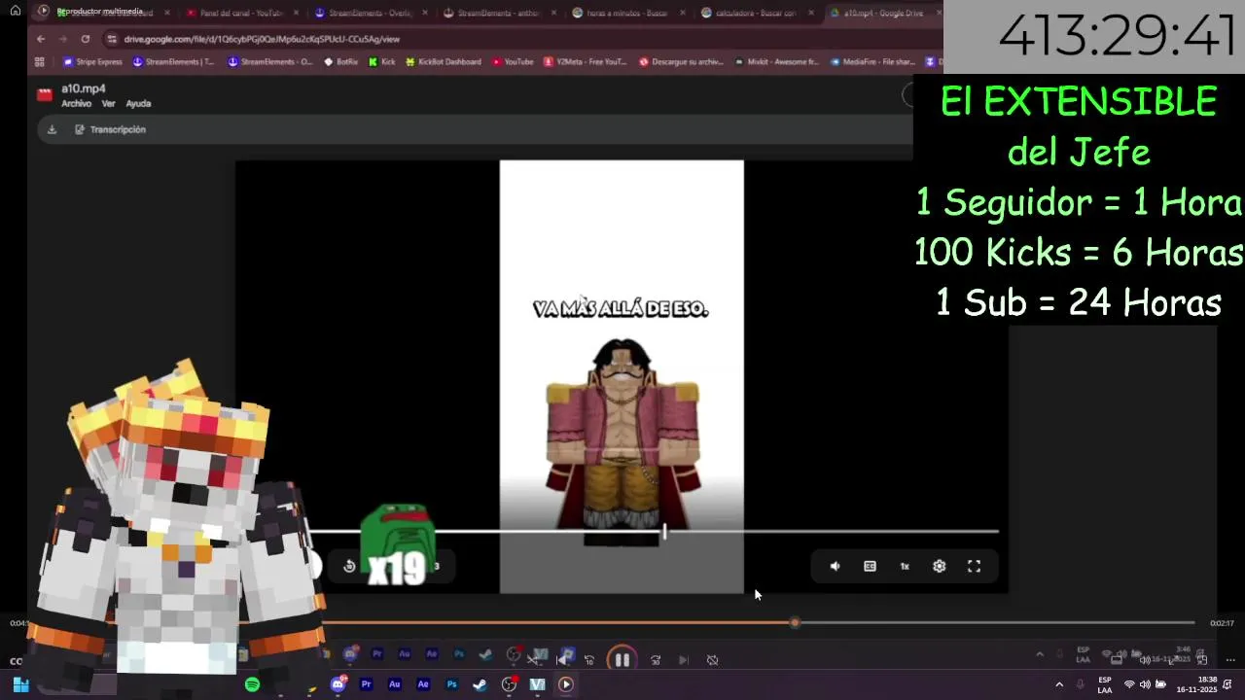
Task: Open the Archivo menu
Action: coord(76,103)
